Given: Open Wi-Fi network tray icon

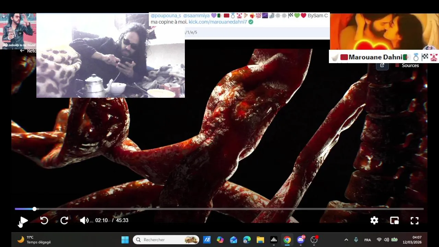Looking at the screenshot, I should [379, 240].
